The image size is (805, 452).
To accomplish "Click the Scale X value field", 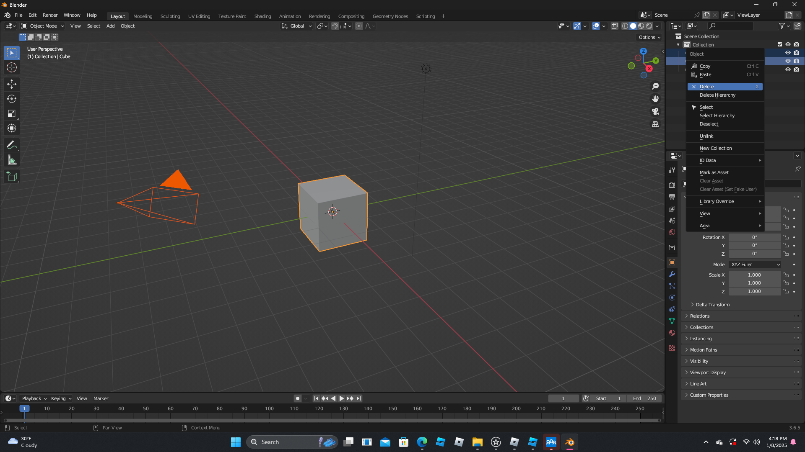I will 754,275.
